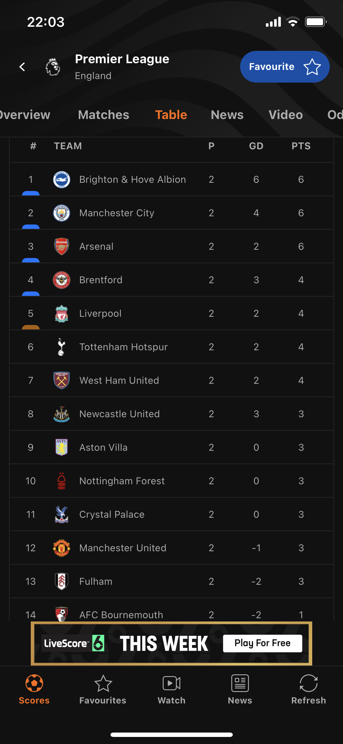
Task: Toggle Favourite for Premier League
Action: tap(285, 67)
